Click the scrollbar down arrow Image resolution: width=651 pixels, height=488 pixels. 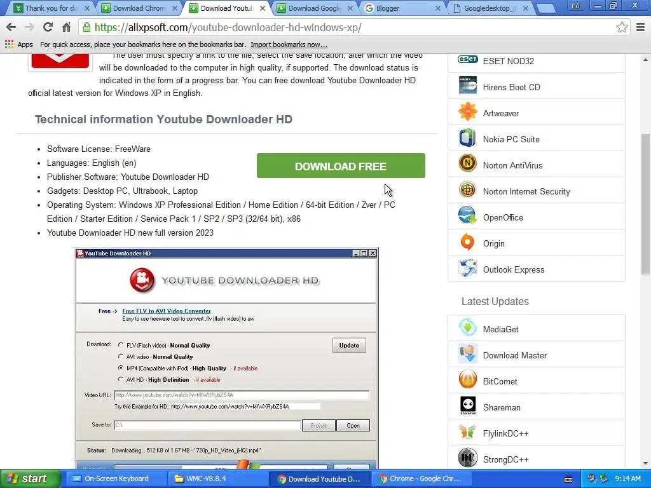(645, 463)
